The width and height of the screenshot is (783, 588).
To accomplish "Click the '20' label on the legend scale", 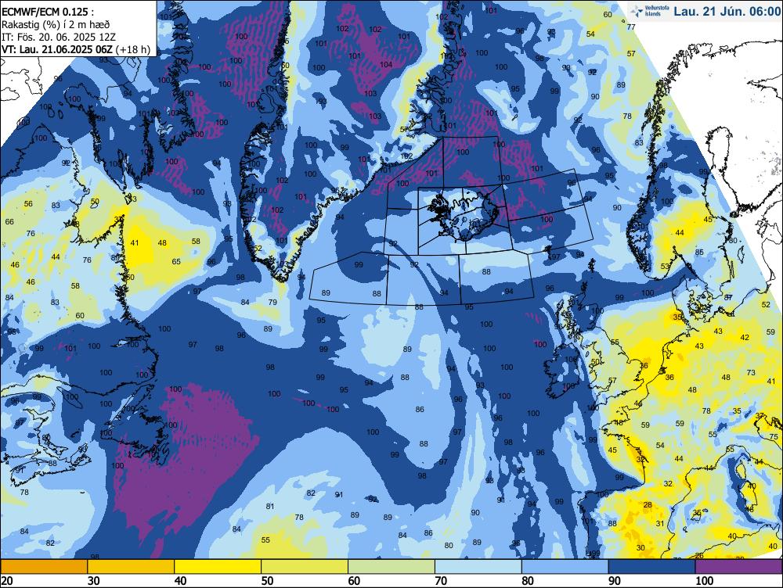I will [x=7, y=580].
